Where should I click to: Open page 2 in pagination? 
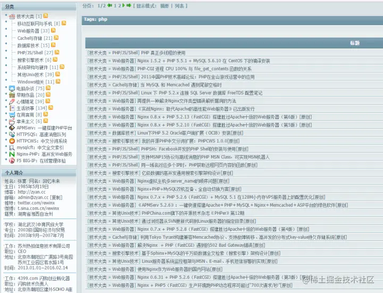(x=120, y=6)
